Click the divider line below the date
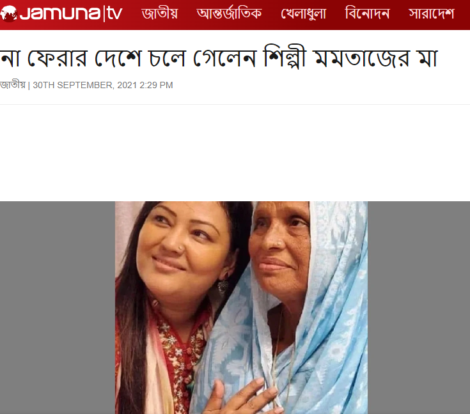The width and height of the screenshot is (470, 414). pyautogui.click(x=235, y=104)
